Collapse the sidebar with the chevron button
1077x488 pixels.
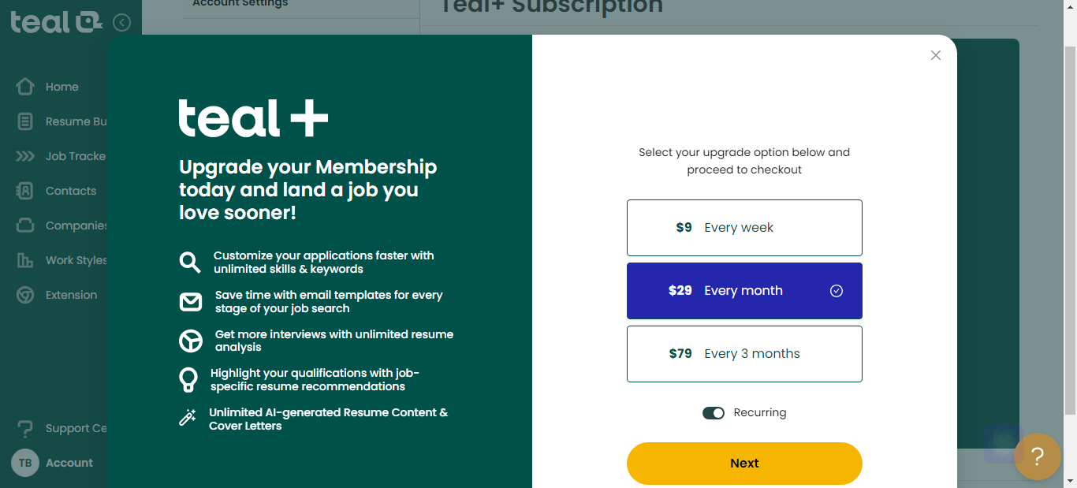(121, 22)
